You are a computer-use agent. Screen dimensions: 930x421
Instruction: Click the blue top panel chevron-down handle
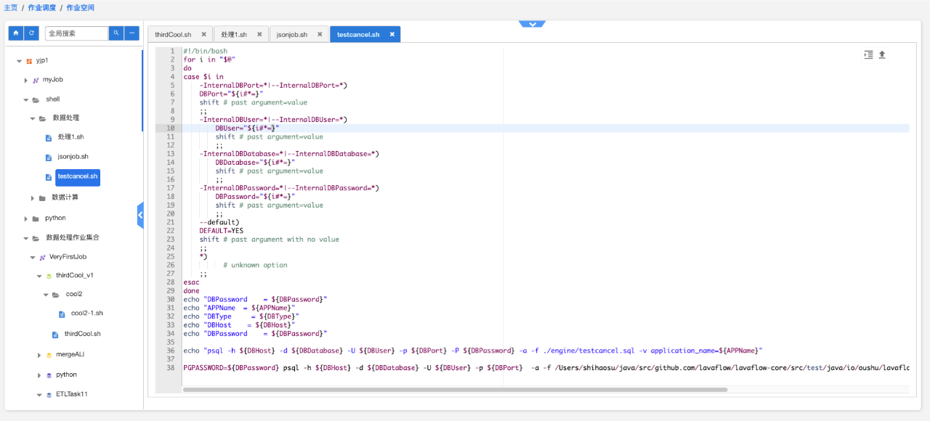click(532, 24)
